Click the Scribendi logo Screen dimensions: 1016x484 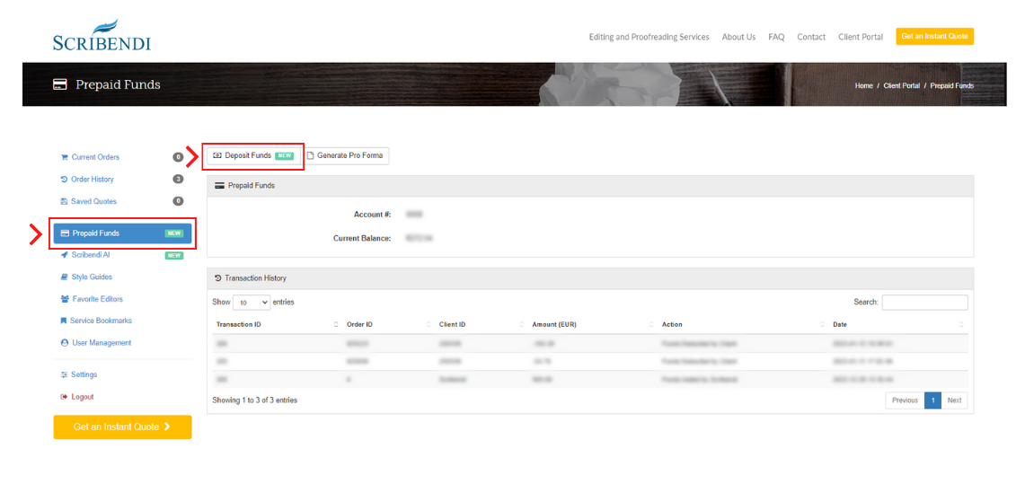point(102,36)
